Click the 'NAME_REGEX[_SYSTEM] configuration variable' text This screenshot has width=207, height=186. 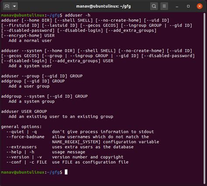[106, 142]
